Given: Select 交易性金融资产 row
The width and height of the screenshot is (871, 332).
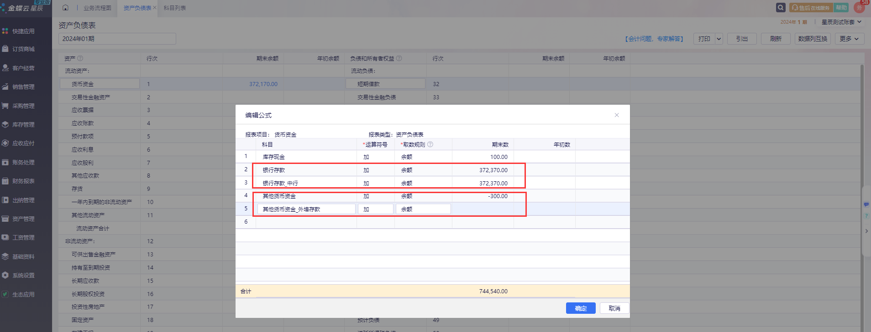Looking at the screenshot, I should pyautogui.click(x=91, y=97).
